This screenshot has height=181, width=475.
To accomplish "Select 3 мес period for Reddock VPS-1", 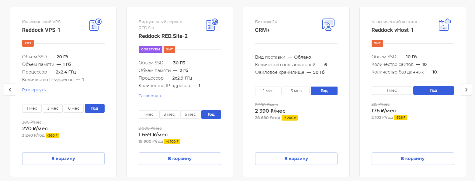I will 53,108.
